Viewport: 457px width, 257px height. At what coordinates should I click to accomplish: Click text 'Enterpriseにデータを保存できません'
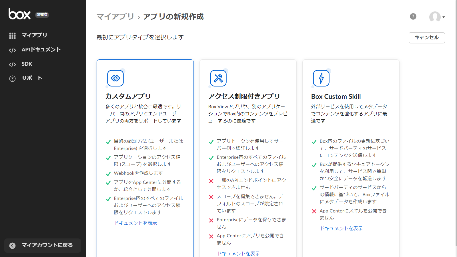tap(252, 223)
